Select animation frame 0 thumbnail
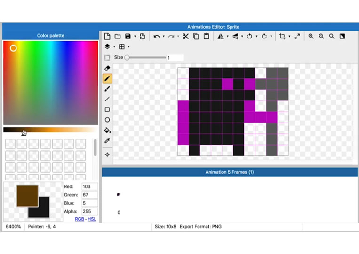This screenshot has width=359, height=254. (x=119, y=195)
